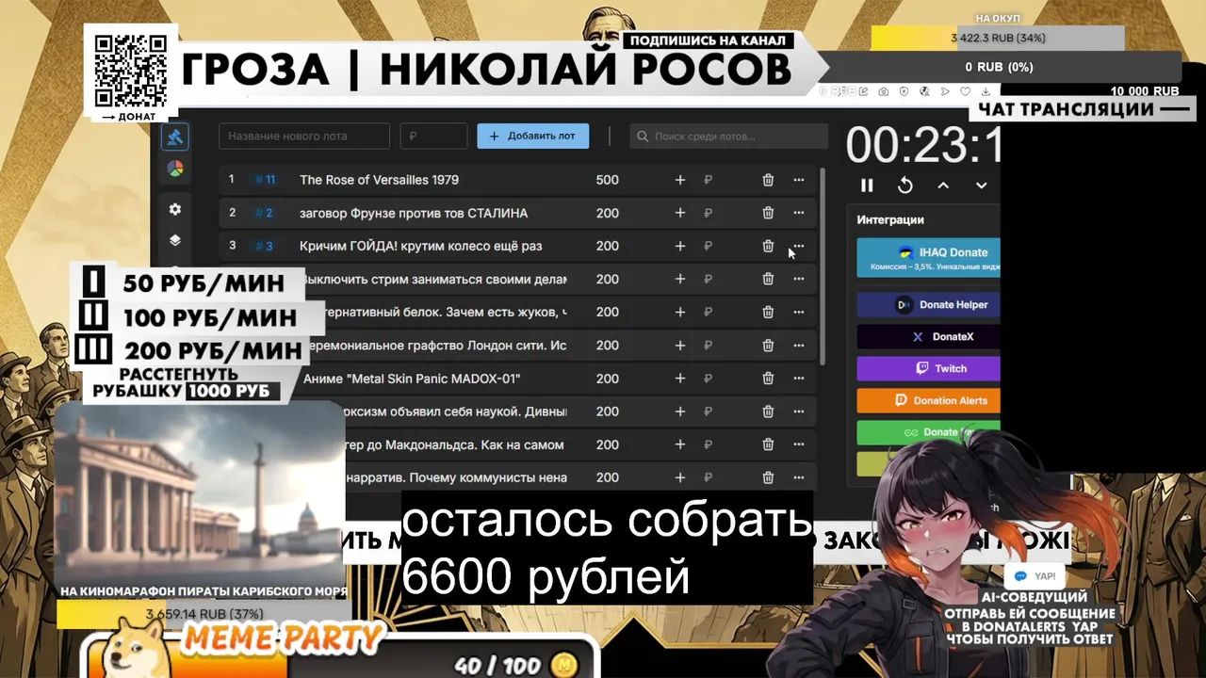Click plus on марксизм объявил себя наукой lot
This screenshot has height=678, width=1206.
point(680,412)
